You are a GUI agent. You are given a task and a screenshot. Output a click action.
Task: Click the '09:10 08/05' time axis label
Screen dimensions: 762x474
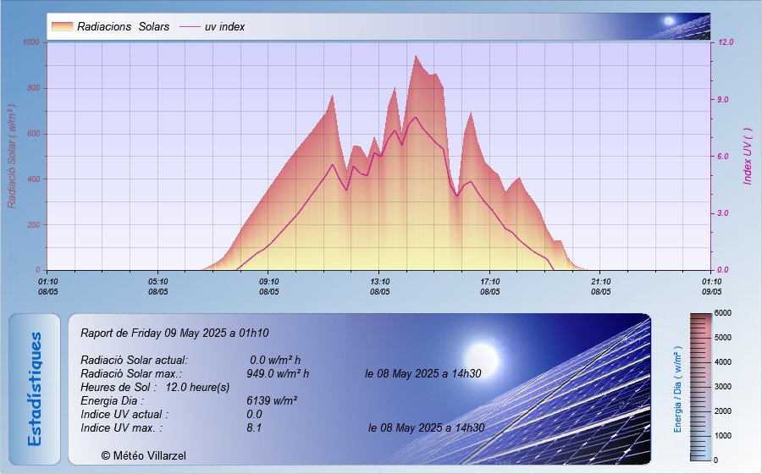click(x=268, y=287)
